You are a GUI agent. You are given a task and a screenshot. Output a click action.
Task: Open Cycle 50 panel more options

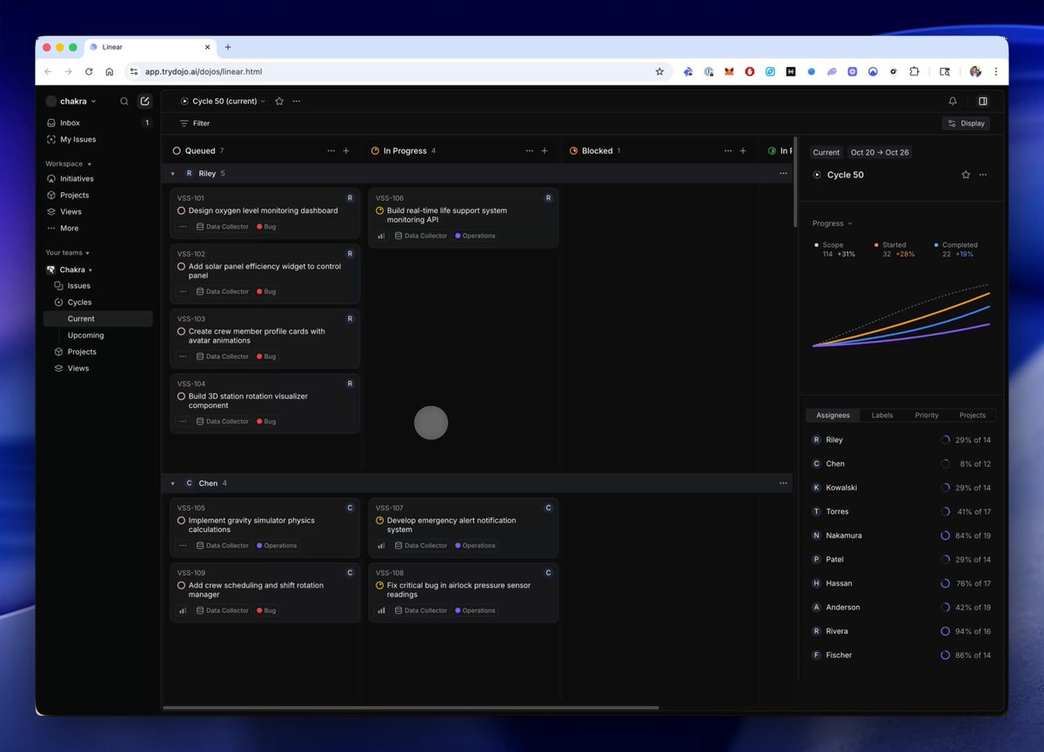pyautogui.click(x=983, y=175)
